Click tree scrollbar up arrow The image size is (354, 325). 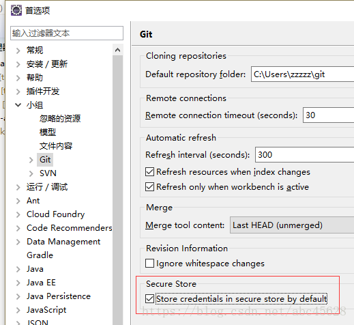(x=117, y=50)
